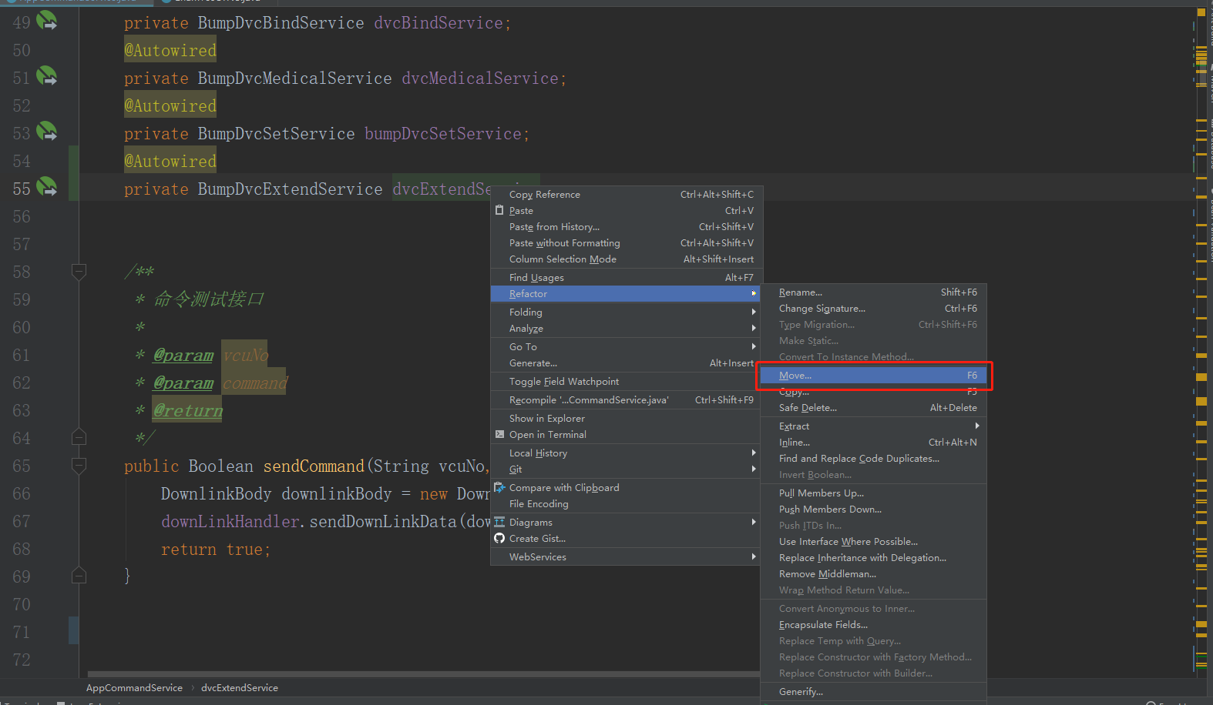
Task: Choose Find Usages from the context menu
Action: 536,277
